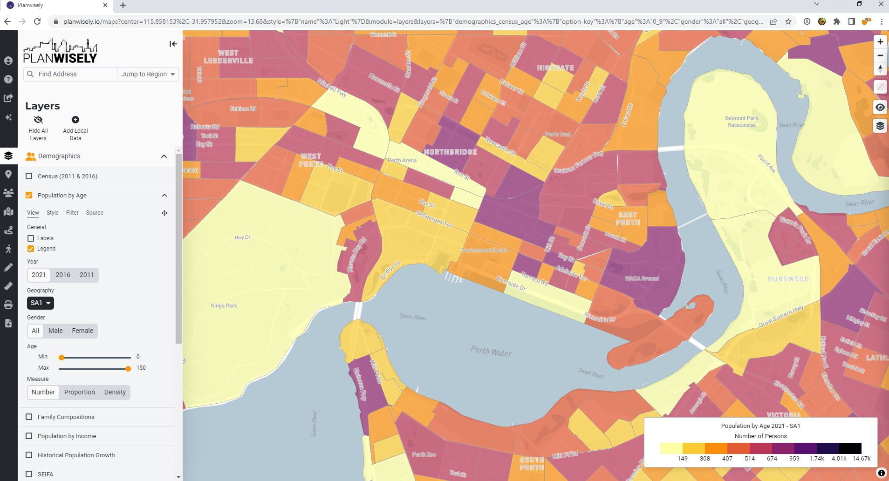Screen dimensions: 889x481
Task: Click the Max age slider handle
Action: 128,368
